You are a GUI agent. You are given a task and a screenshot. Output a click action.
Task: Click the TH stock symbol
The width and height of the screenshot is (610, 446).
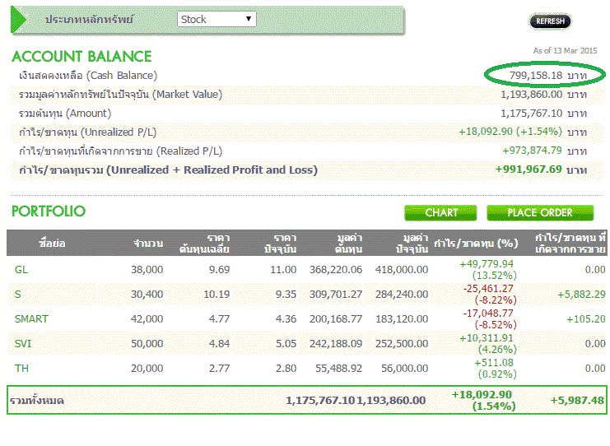coord(21,369)
